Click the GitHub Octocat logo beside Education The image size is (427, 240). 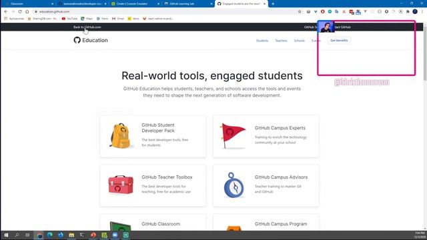pos(77,40)
